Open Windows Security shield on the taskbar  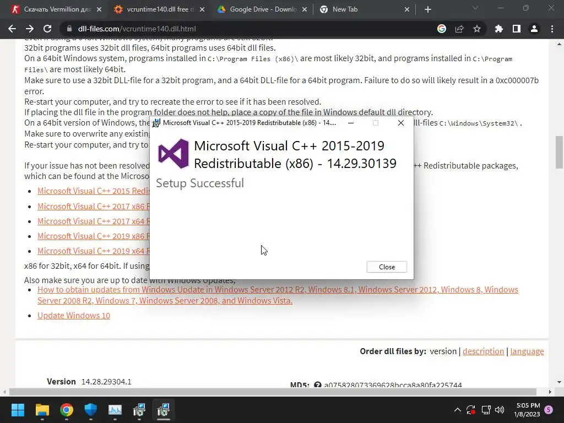(x=91, y=410)
